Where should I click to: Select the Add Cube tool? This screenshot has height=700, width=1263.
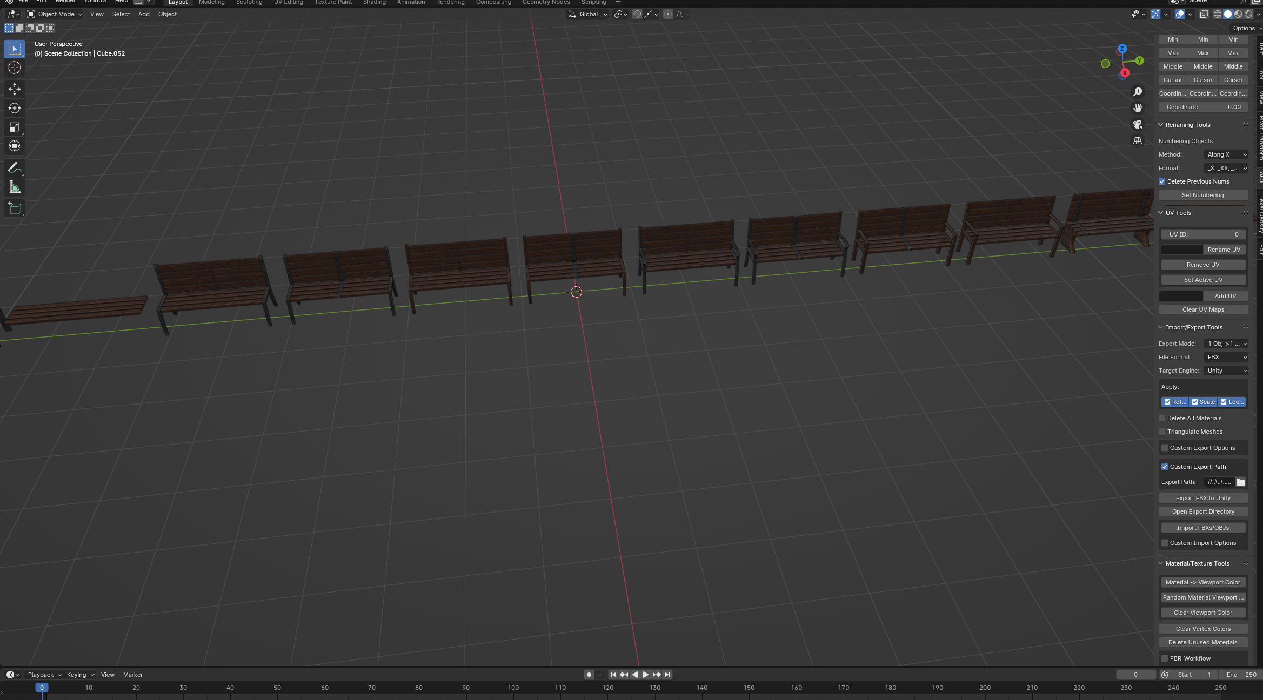[x=15, y=208]
